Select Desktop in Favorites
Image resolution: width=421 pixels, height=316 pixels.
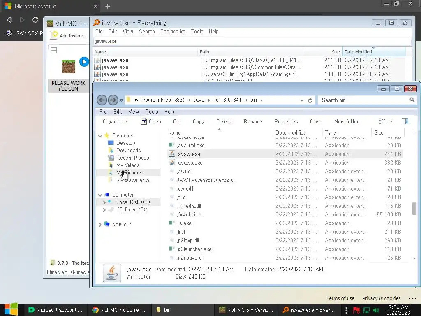point(125,143)
